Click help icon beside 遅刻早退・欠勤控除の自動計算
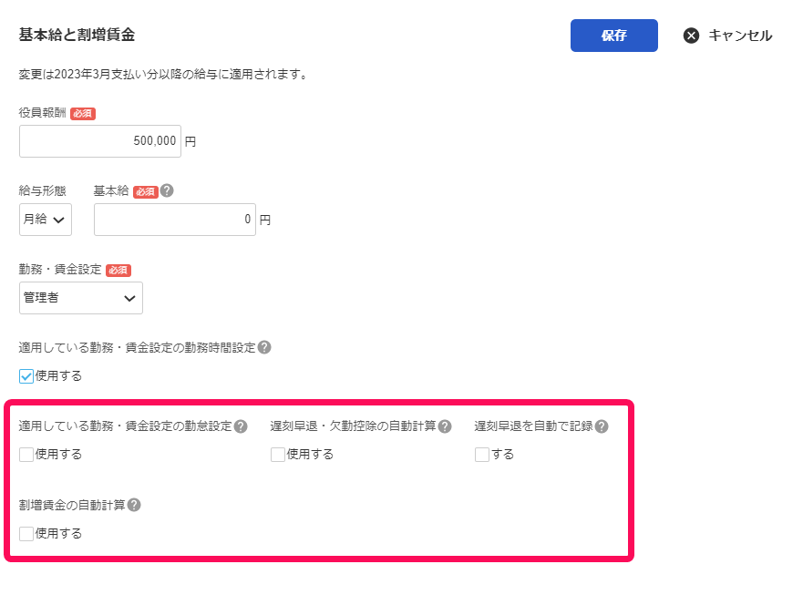The width and height of the screenshot is (803, 595). (445, 426)
